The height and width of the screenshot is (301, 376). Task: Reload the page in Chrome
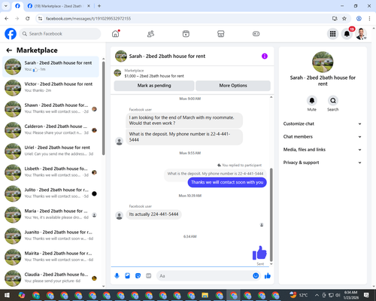tap(28, 19)
